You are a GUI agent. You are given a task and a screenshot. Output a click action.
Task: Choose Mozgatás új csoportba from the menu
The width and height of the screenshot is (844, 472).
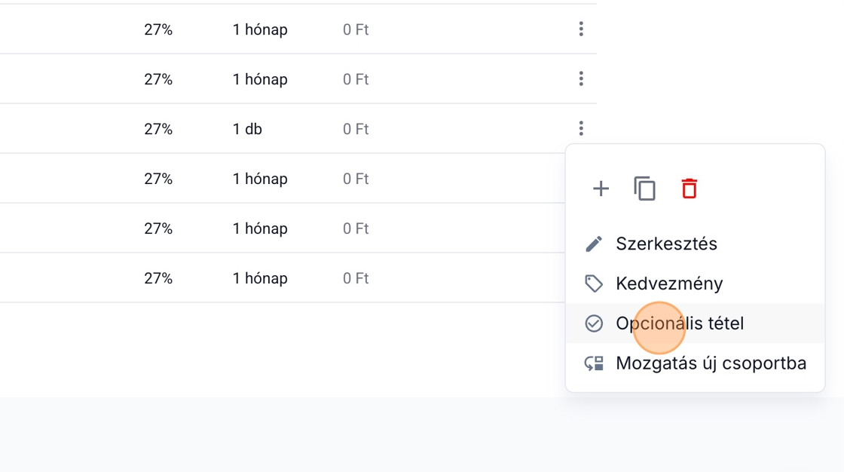(711, 363)
